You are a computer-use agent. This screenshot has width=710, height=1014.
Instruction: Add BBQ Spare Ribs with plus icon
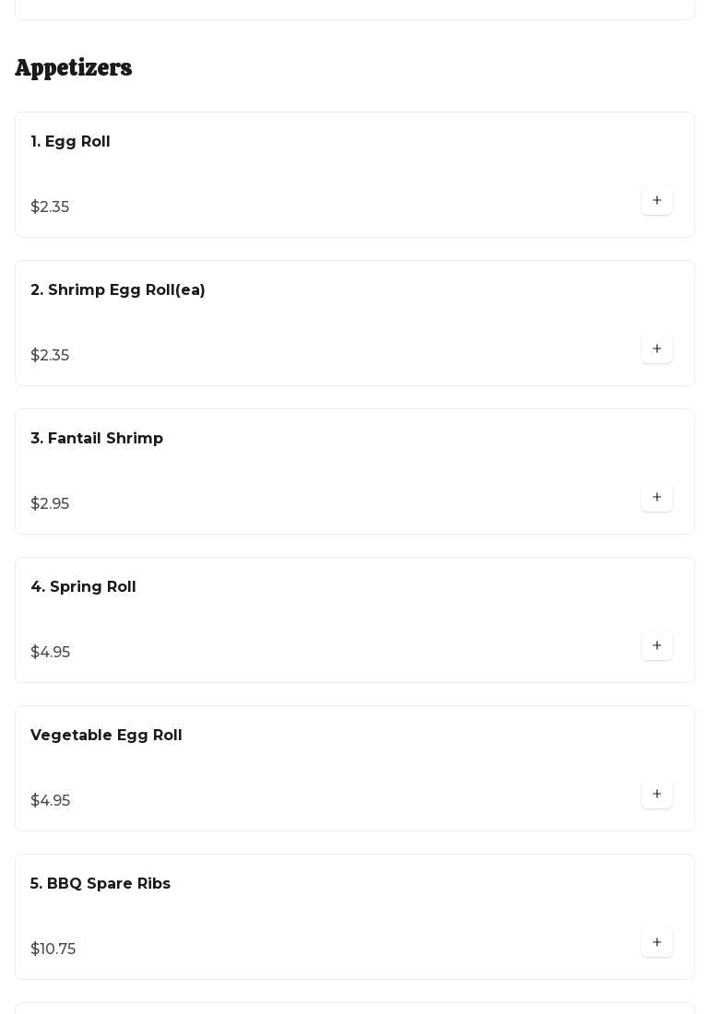[x=657, y=943]
